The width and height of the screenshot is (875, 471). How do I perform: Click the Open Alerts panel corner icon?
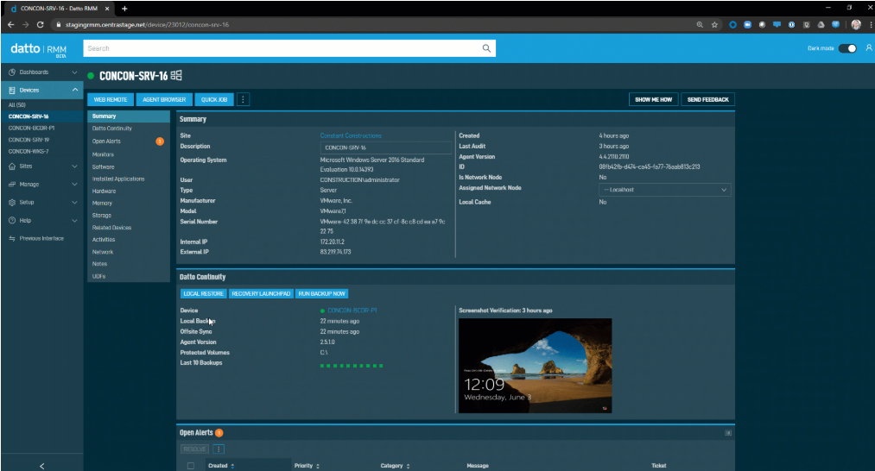(727, 432)
